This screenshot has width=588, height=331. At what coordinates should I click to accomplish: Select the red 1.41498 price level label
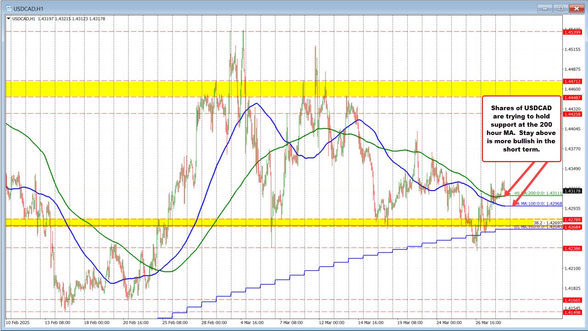point(572,312)
